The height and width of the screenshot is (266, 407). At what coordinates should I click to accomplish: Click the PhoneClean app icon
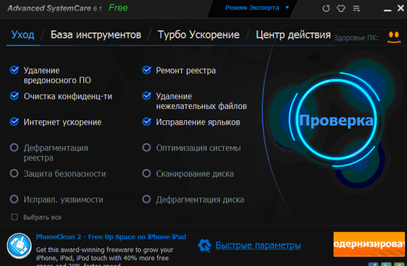pyautogui.click(x=19, y=246)
